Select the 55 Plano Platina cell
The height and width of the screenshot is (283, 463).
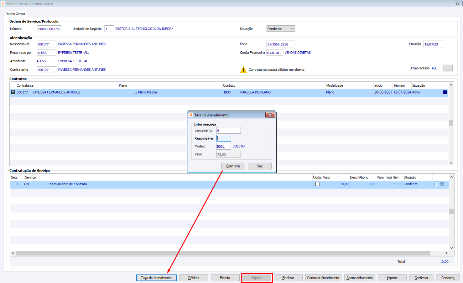(145, 92)
